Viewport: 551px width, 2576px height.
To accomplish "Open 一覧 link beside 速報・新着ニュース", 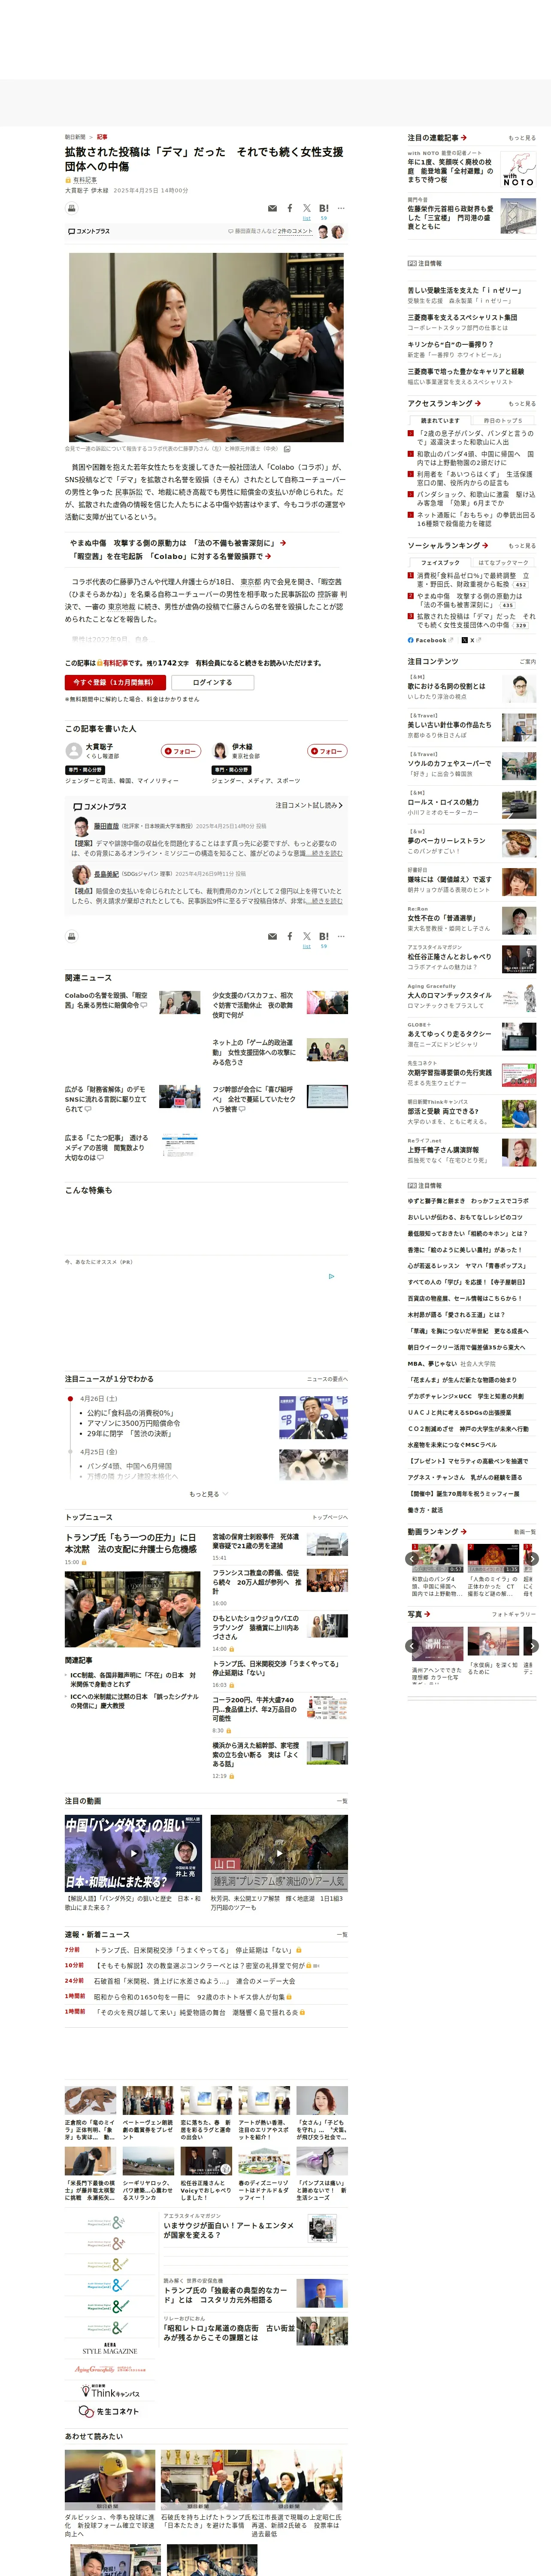I will pyautogui.click(x=342, y=1935).
